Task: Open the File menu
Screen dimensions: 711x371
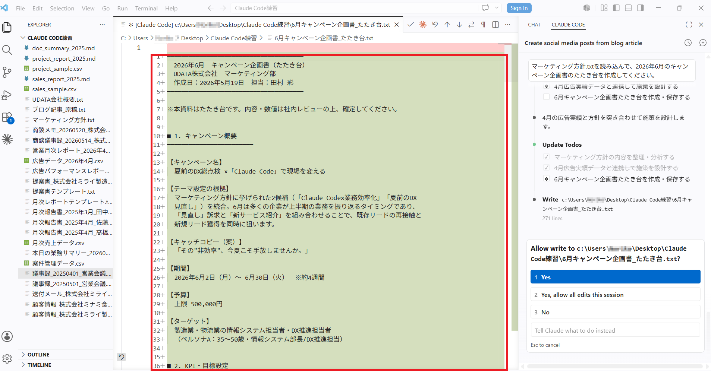Action: pyautogui.click(x=21, y=8)
